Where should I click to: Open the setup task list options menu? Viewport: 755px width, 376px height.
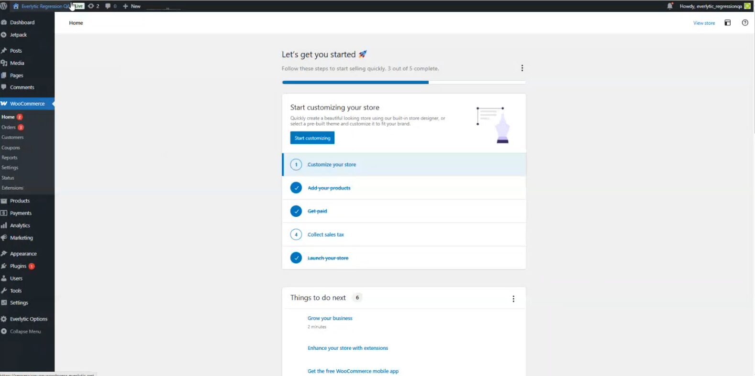(522, 68)
